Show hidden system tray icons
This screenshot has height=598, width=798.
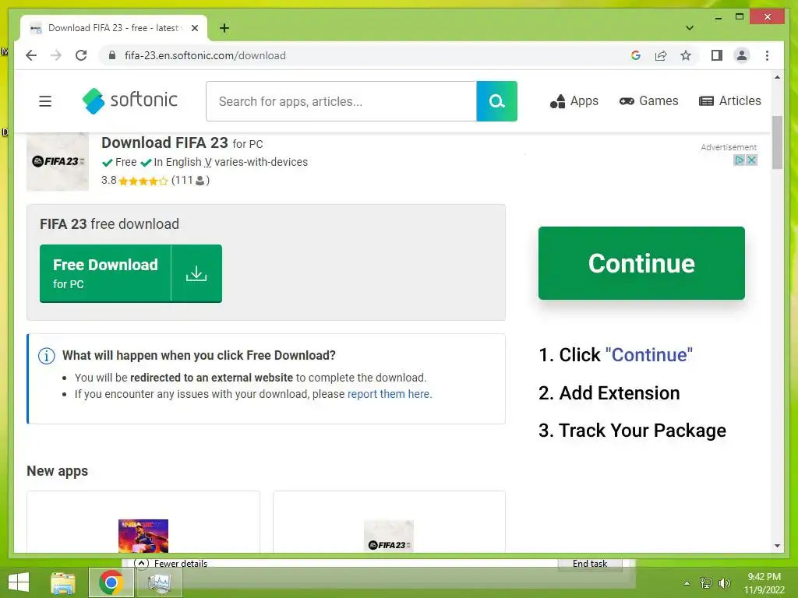click(687, 583)
